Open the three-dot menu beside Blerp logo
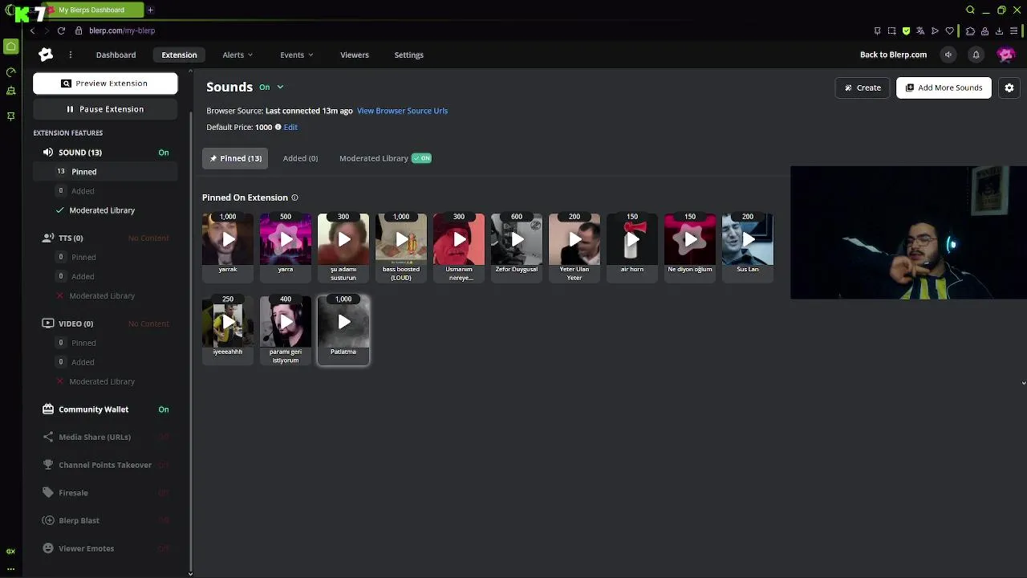The width and height of the screenshot is (1027, 578). pos(71,55)
